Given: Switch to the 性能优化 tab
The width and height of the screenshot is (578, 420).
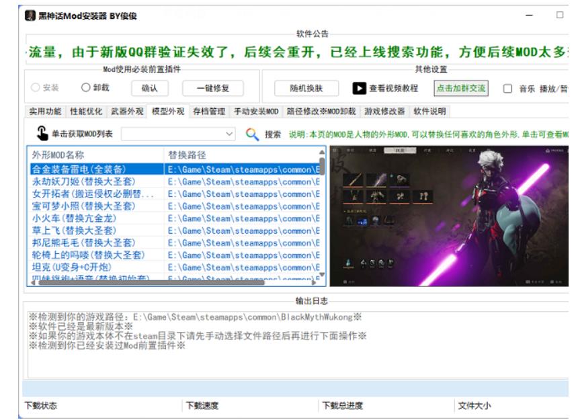Looking at the screenshot, I should 86,112.
